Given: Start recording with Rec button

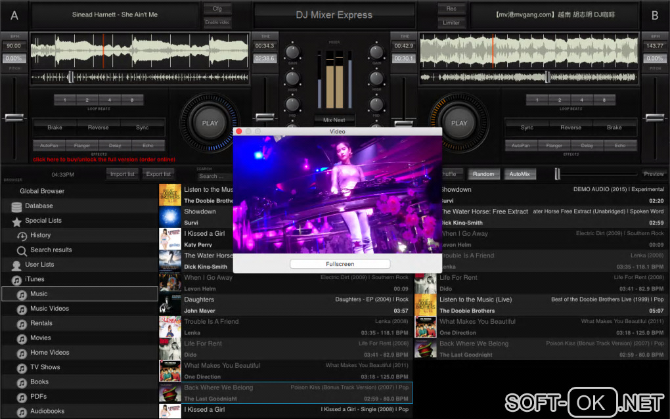Looking at the screenshot, I should (x=451, y=9).
